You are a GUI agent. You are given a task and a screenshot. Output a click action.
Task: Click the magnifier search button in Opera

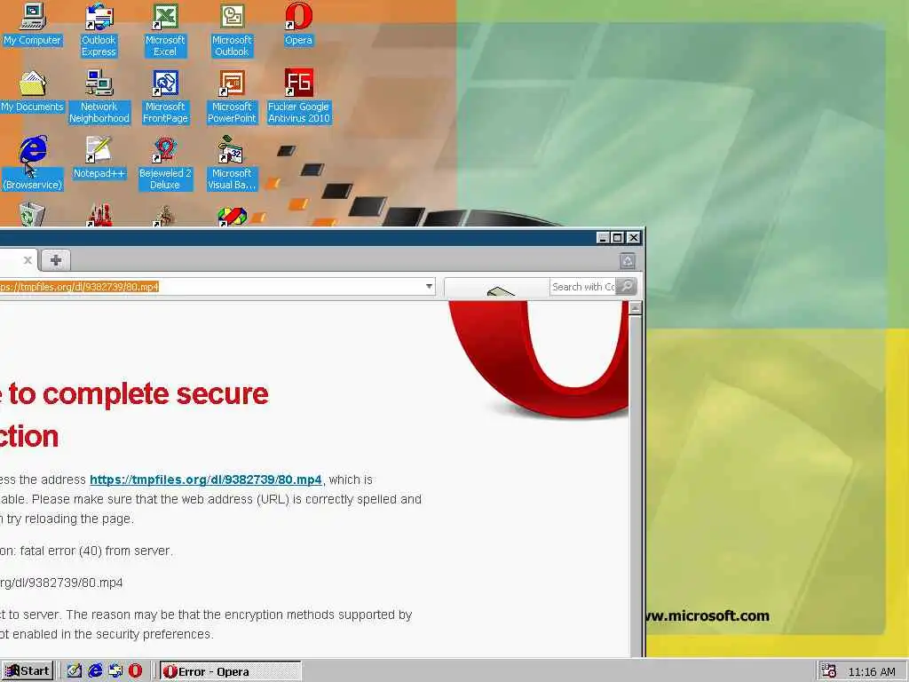[626, 286]
